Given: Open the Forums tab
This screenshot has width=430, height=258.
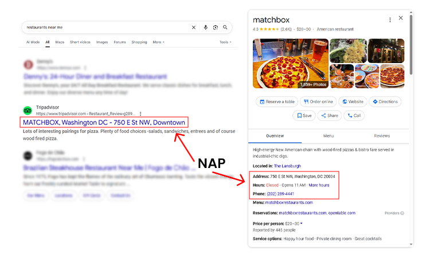Looking at the screenshot, I should [120, 42].
